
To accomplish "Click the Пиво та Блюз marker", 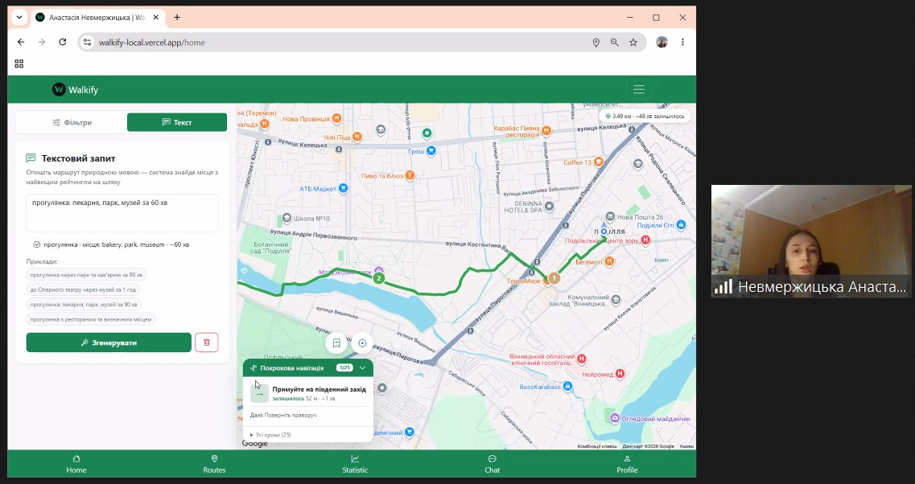I will [410, 175].
